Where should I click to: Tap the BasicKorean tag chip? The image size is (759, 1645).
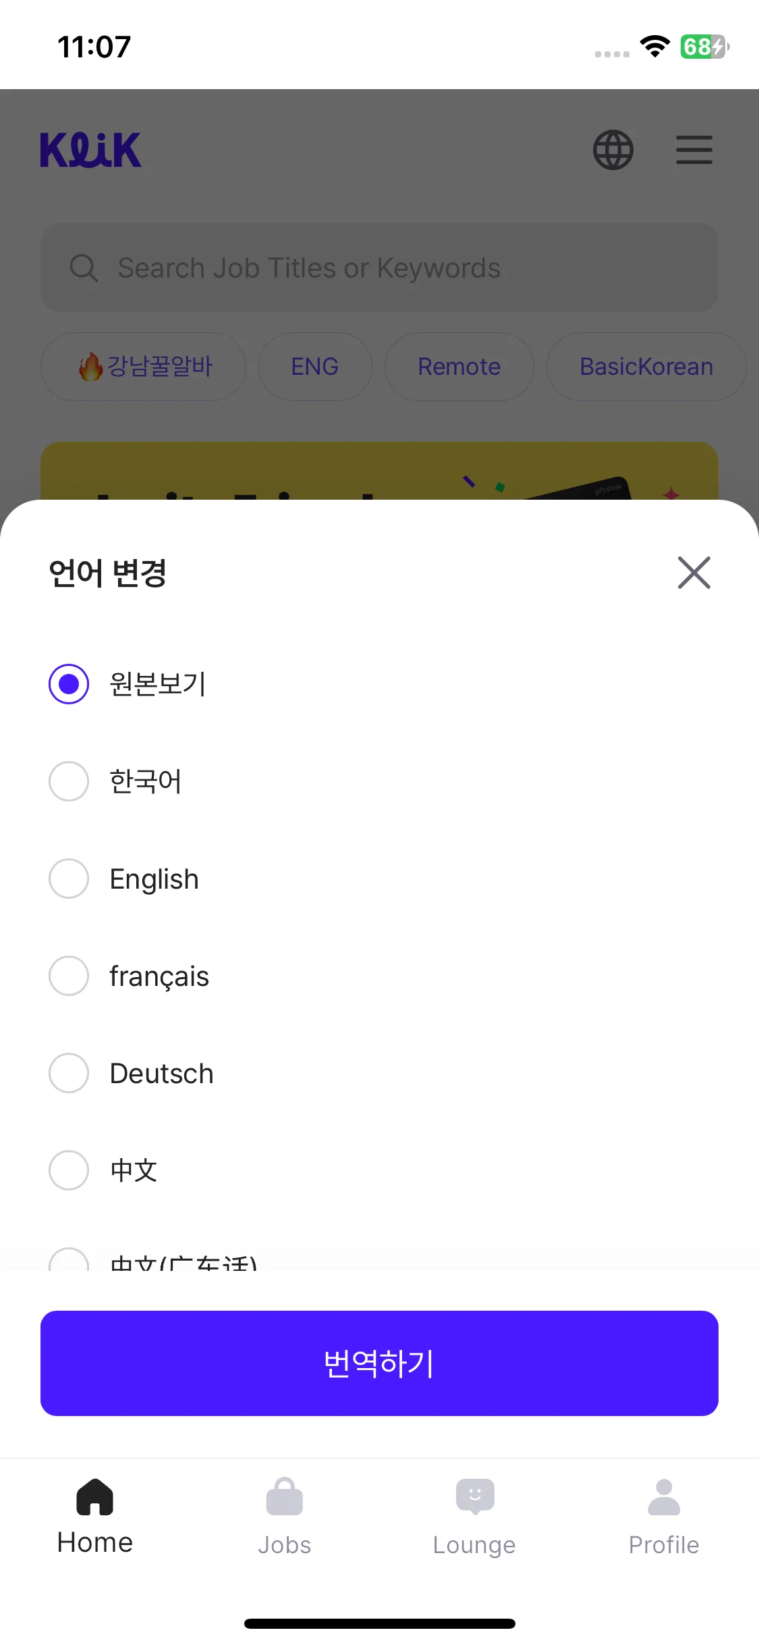646,367
